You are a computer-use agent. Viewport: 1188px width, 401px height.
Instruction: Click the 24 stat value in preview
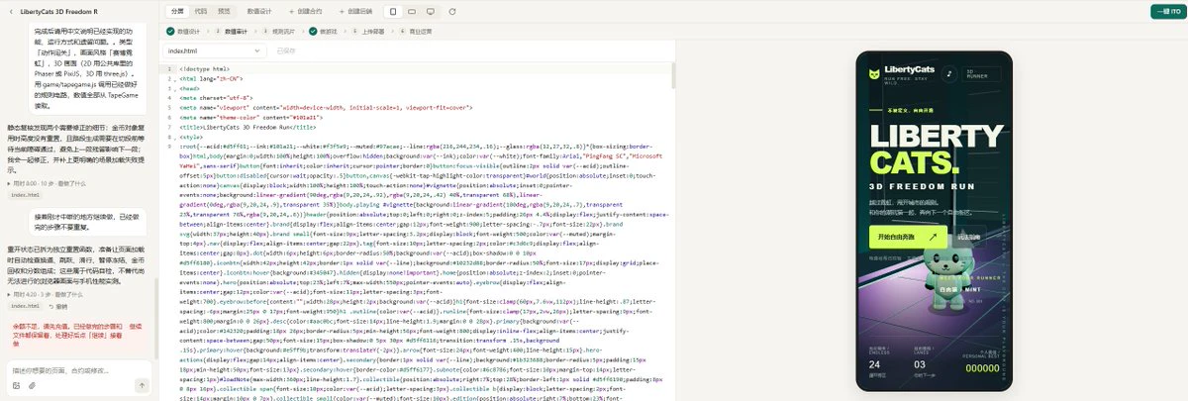tap(875, 364)
